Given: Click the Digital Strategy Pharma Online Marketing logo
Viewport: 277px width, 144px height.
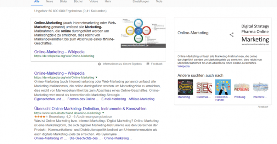Looking at the screenshot, I should point(255,35).
